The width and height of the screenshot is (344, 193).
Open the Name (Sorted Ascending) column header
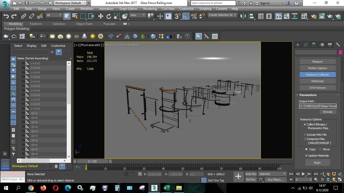pyautogui.click(x=44, y=58)
